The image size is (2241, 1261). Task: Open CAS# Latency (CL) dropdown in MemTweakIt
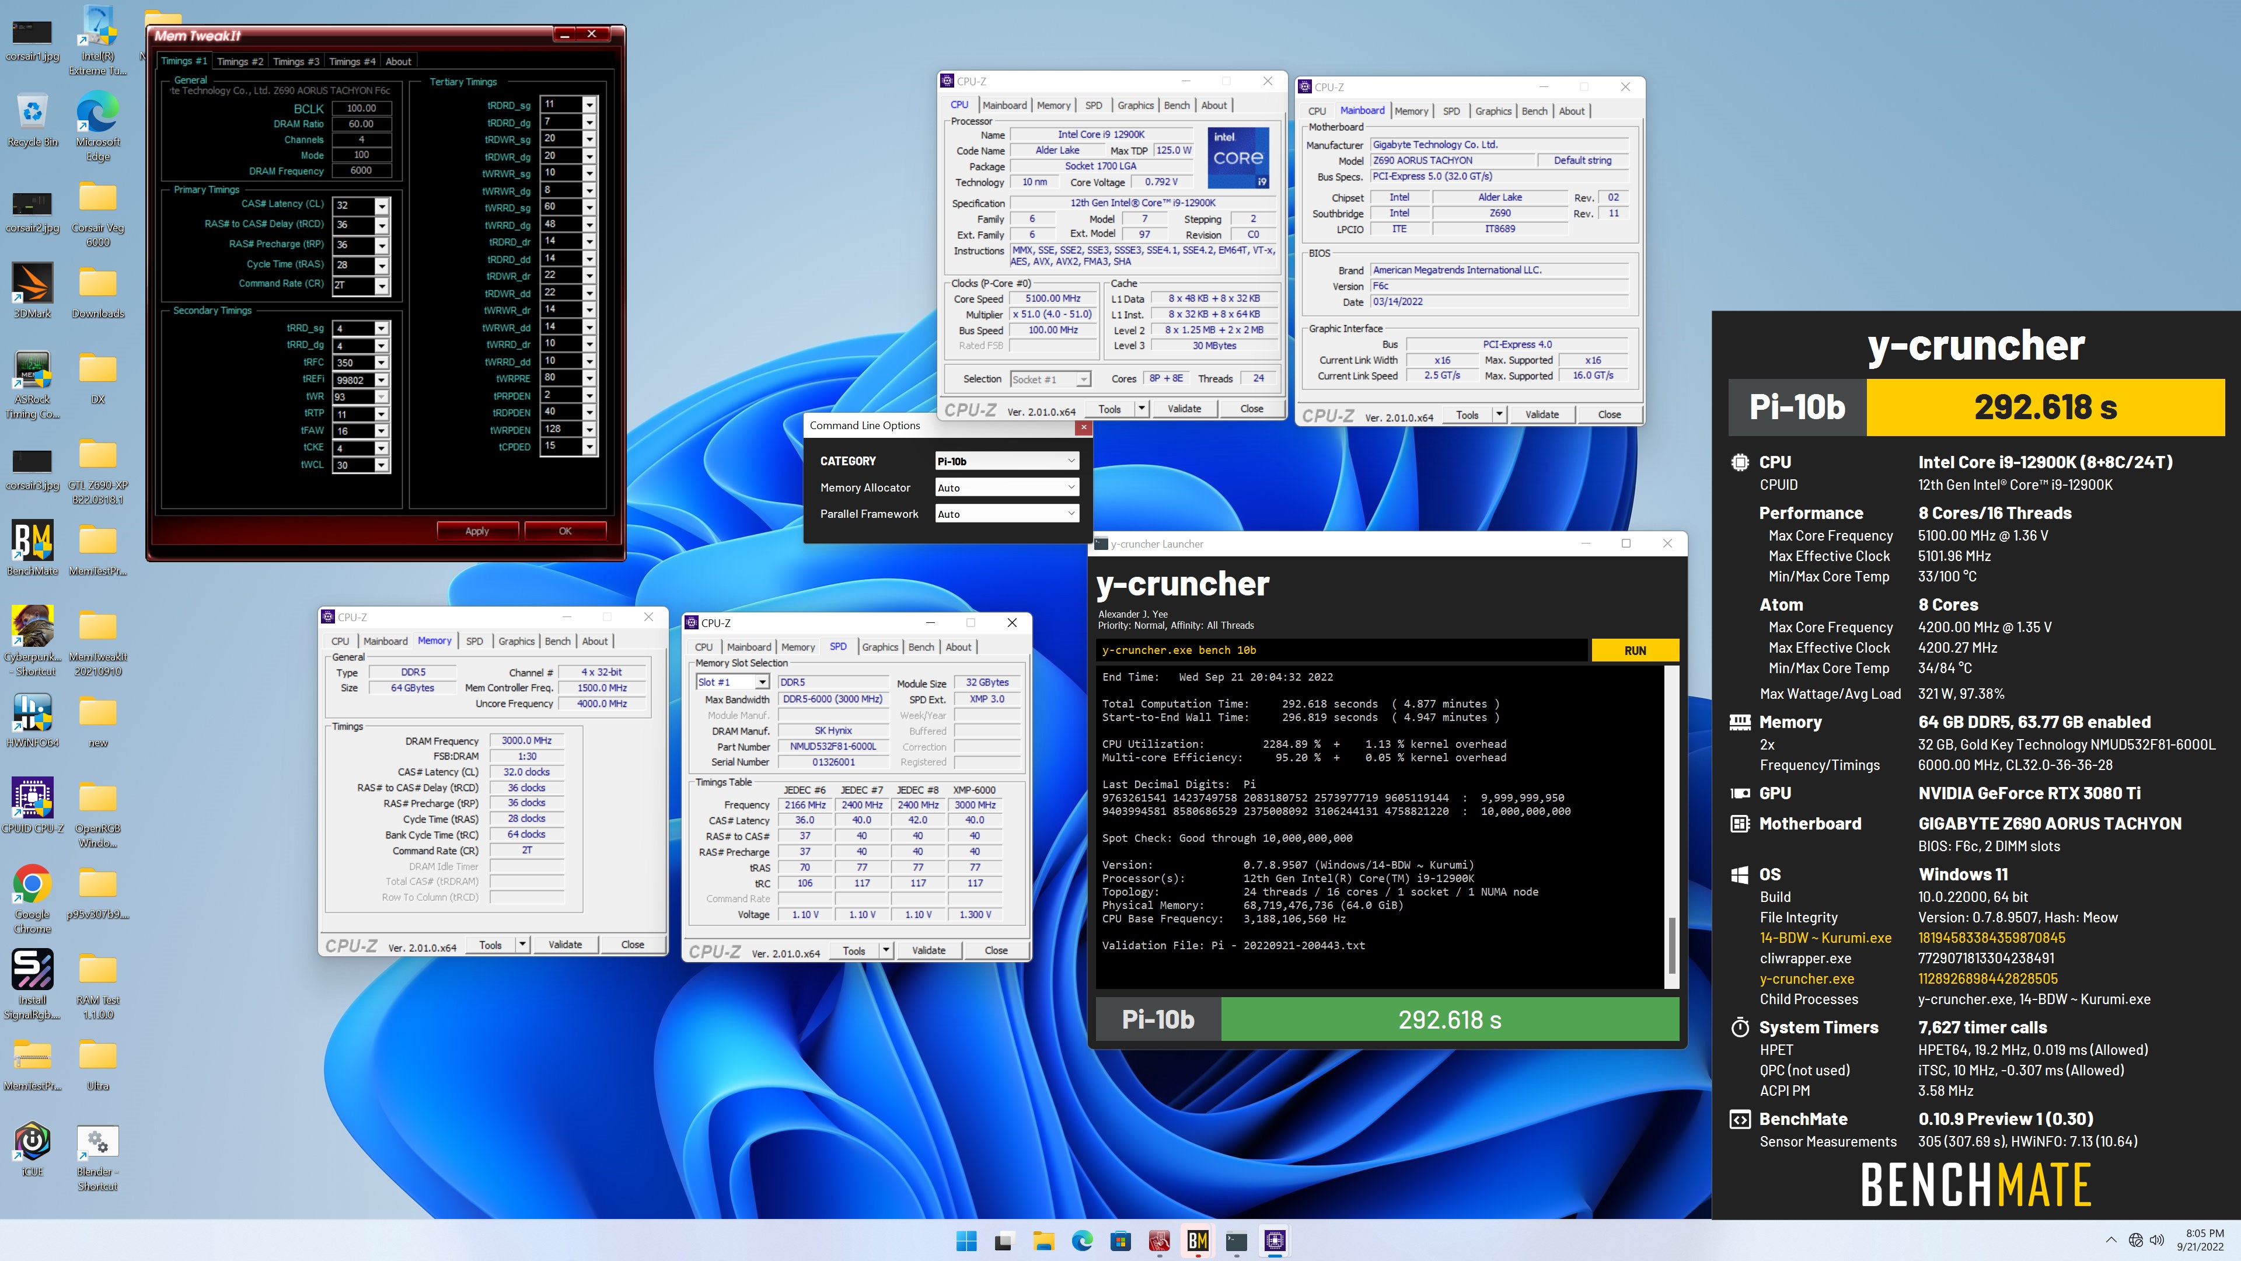(381, 205)
